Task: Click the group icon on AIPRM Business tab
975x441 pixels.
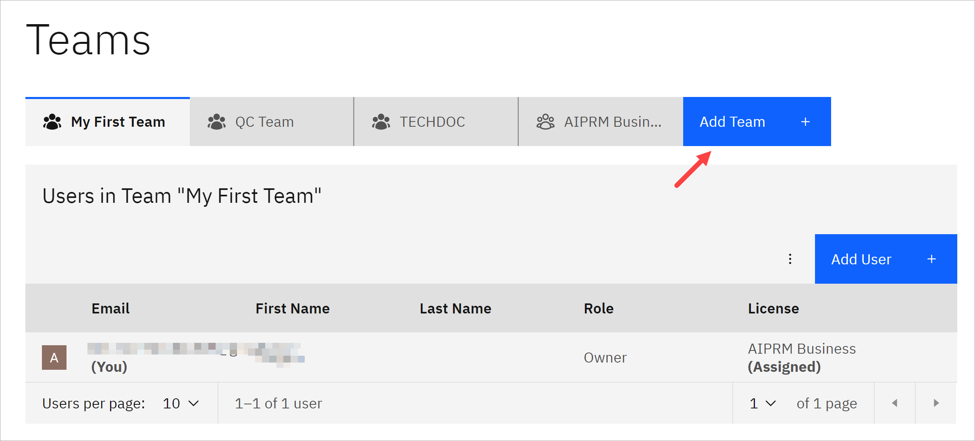Action: click(x=545, y=122)
